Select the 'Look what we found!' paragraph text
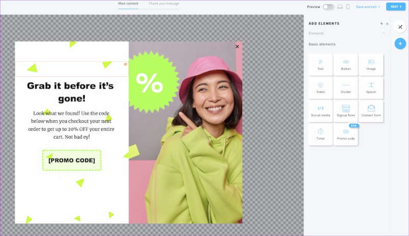The height and width of the screenshot is (236, 409). [x=71, y=125]
